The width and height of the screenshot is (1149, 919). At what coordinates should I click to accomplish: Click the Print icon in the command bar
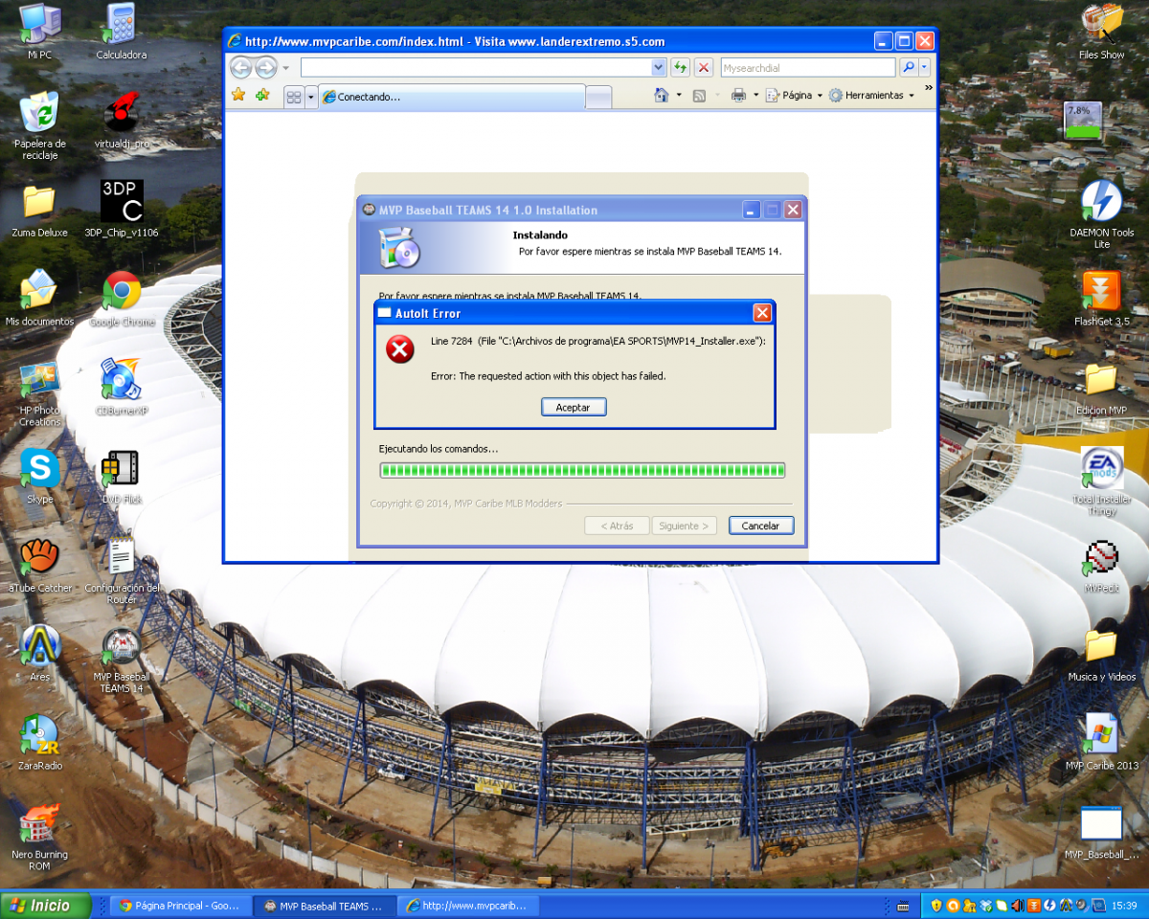(738, 96)
